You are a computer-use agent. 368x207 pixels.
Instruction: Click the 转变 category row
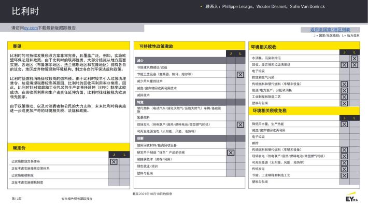point(190,102)
